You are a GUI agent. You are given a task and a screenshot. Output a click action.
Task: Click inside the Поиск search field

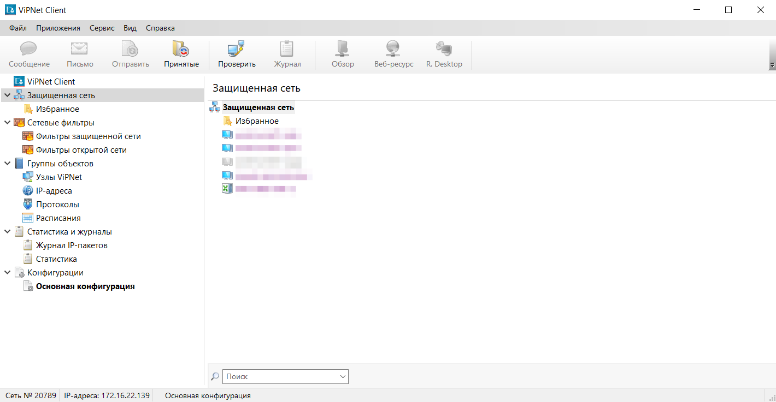point(279,376)
